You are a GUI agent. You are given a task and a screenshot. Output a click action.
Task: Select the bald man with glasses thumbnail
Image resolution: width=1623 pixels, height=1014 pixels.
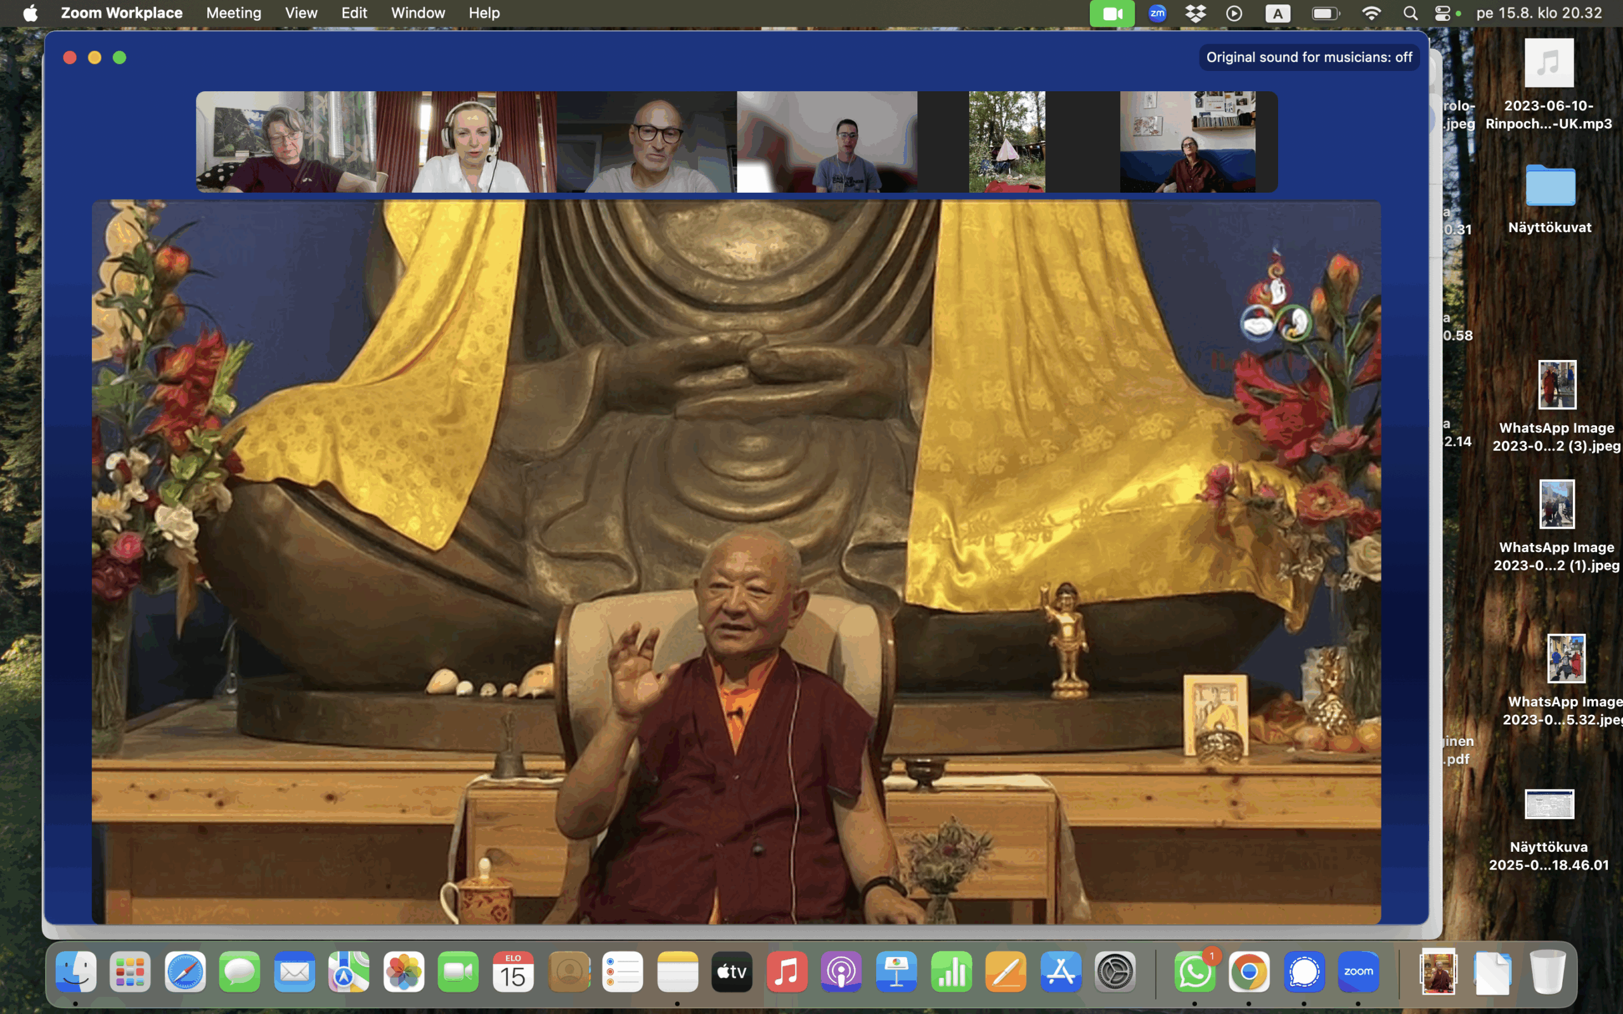[647, 142]
